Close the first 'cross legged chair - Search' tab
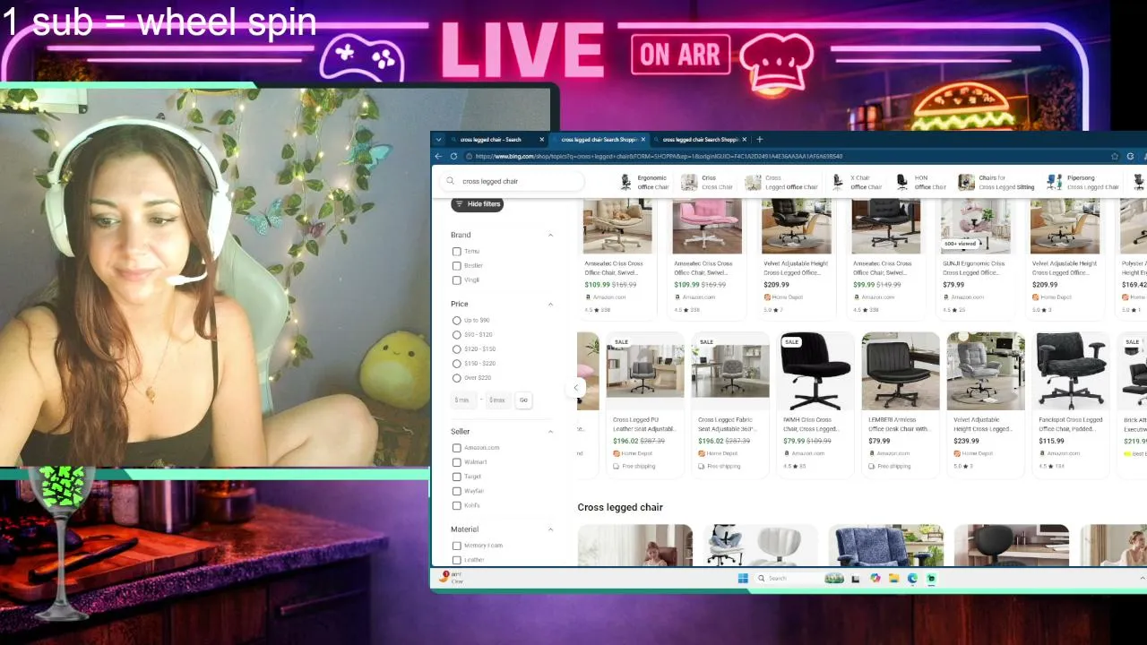 pos(541,140)
